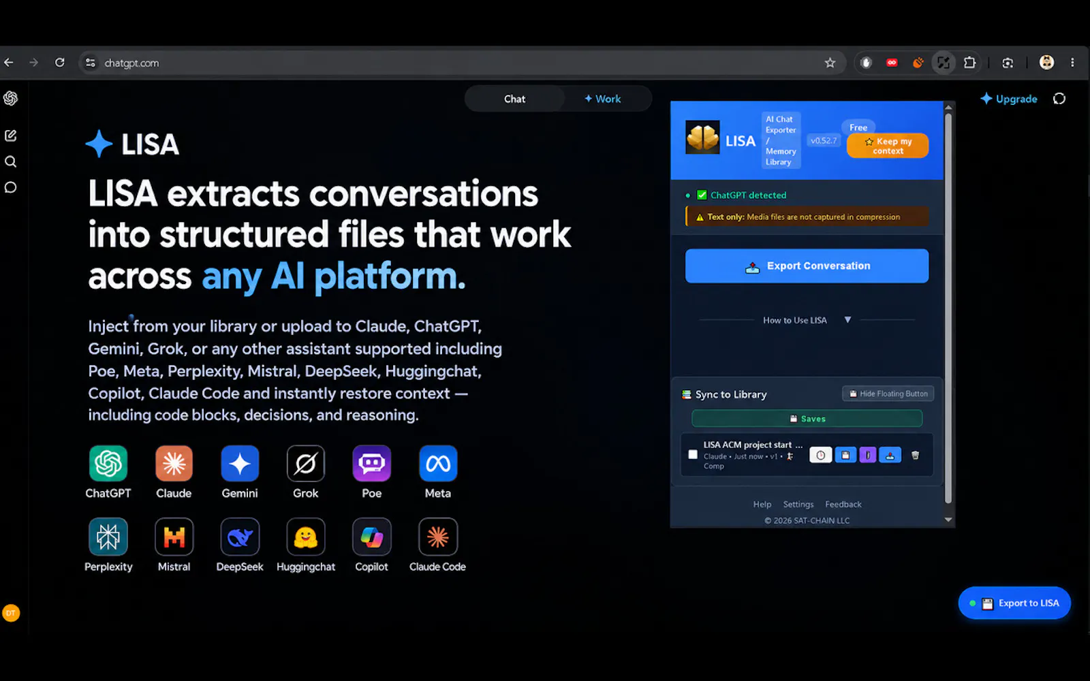
Task: Click the Keep my context button
Action: coord(888,146)
